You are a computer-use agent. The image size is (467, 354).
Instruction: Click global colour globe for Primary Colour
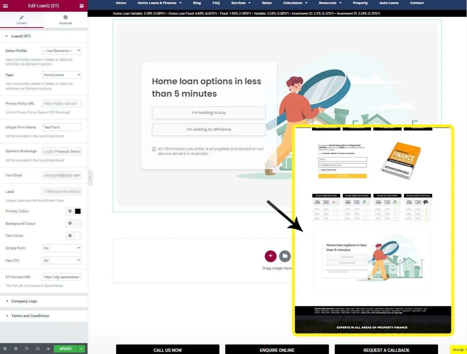pyautogui.click(x=70, y=211)
